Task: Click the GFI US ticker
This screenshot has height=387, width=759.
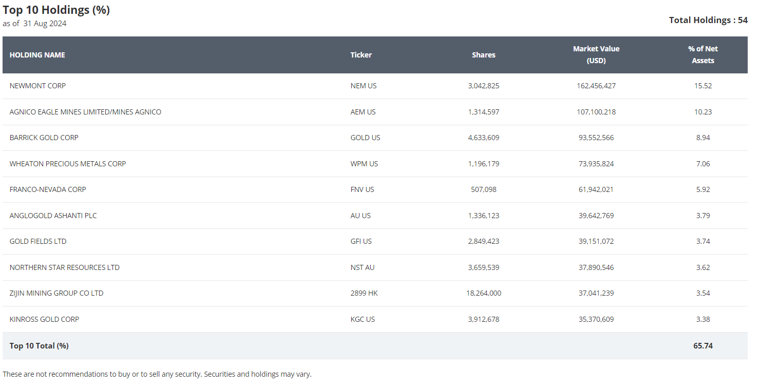Action: 361,241
